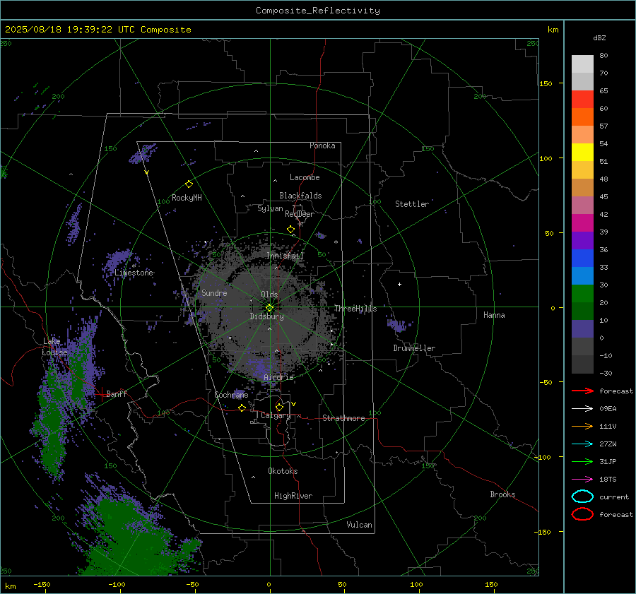The height and width of the screenshot is (594, 636).
Task: Click the dBZ legend heading
Action: click(x=599, y=38)
